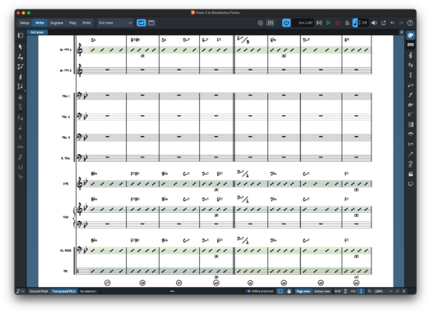Select single pages vertically arrangement
The height and width of the screenshot is (313, 431).
[361, 291]
